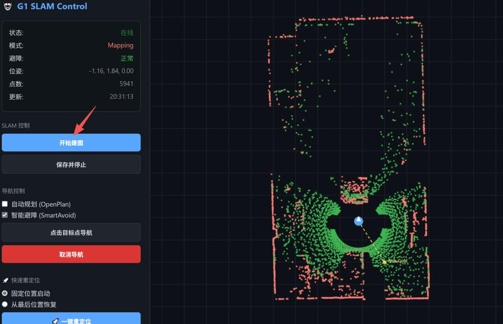
Task: Click the rocket icon beside 快速重定位
Action: [6, 280]
